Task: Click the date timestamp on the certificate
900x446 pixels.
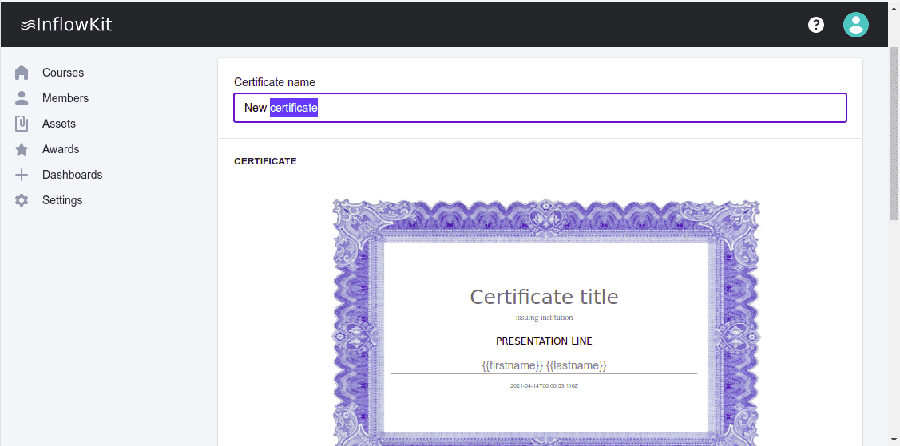Action: click(544, 386)
